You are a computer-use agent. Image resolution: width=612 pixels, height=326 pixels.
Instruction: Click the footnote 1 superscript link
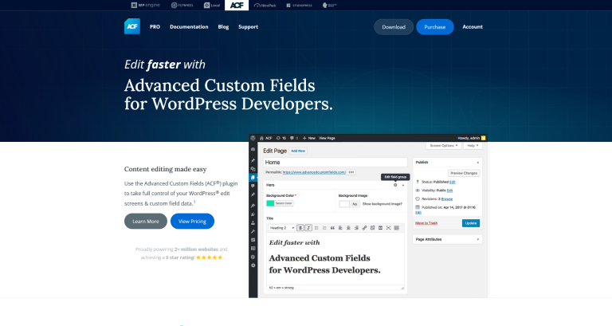tap(194, 202)
